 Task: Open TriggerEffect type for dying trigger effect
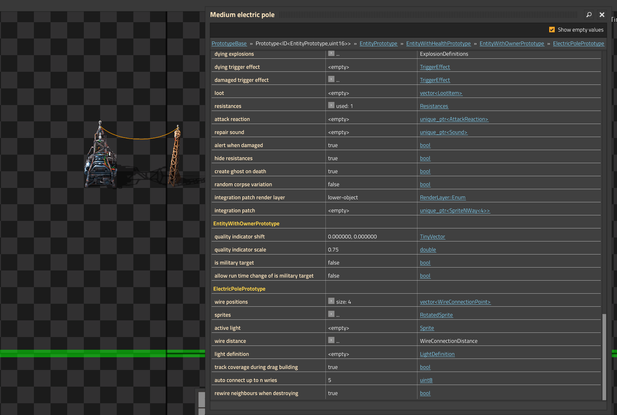(x=435, y=67)
